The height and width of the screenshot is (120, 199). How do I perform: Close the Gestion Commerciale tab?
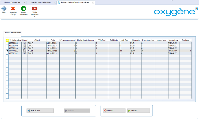pyautogui.click(x=25, y=2)
